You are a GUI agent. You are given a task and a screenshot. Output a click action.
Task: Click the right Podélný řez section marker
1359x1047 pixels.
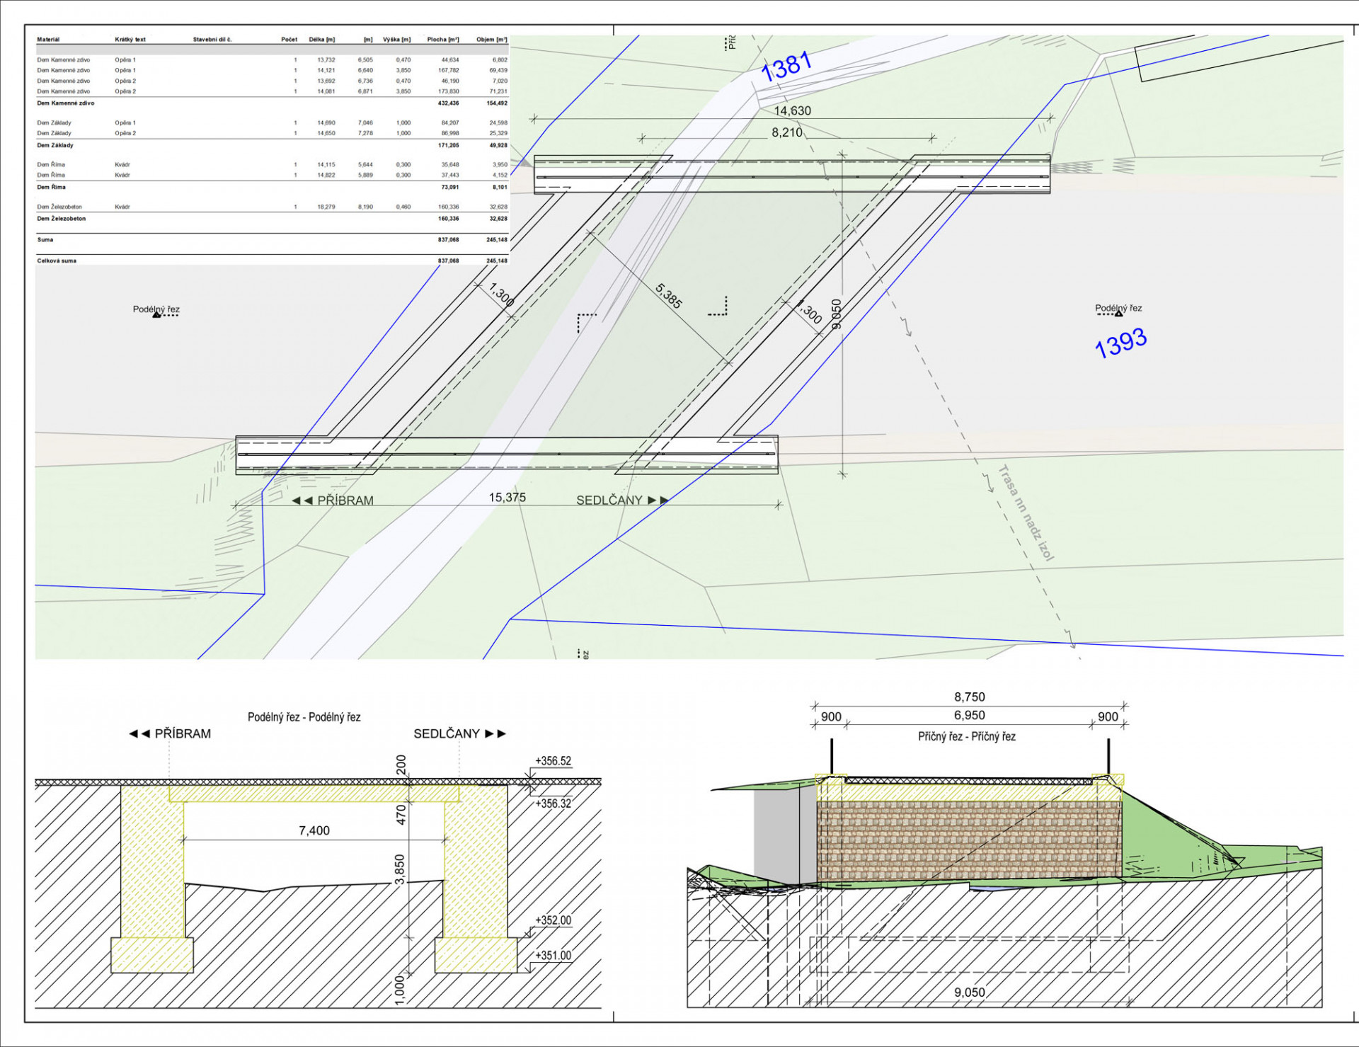pos(1118,313)
